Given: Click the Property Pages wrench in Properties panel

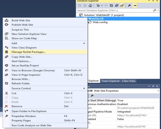Looking at the screenshot, I should click(x=92, y=96).
